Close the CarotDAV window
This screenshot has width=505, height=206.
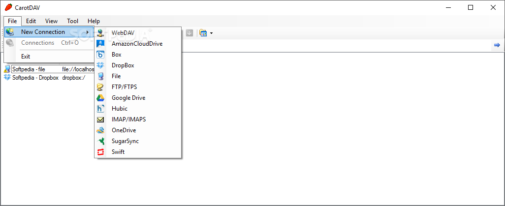[x=493, y=7]
